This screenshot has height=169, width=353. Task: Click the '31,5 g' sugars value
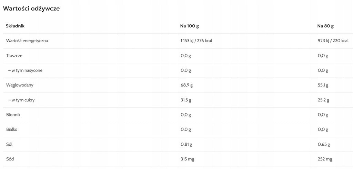(186, 100)
